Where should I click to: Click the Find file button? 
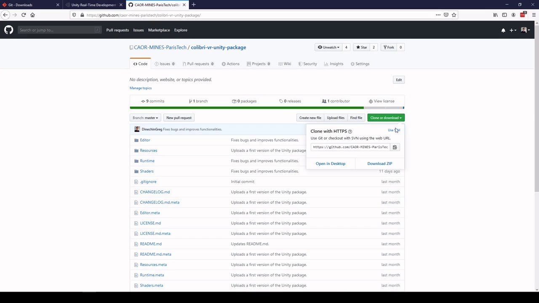tap(356, 118)
